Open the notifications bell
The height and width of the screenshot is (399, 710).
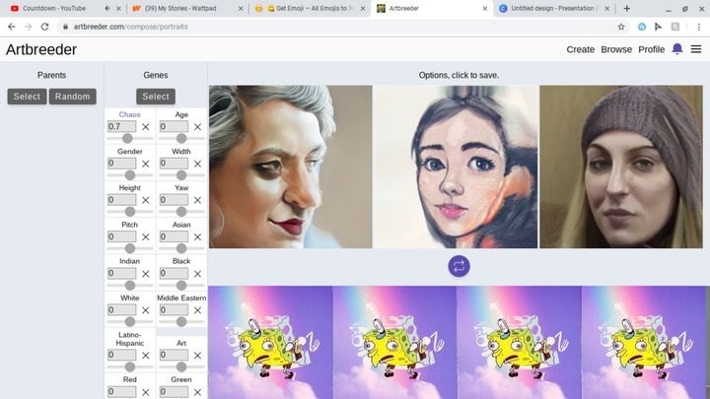click(676, 49)
